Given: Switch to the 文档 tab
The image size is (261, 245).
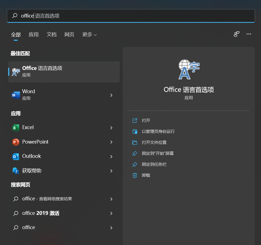Looking at the screenshot, I should 51,35.
